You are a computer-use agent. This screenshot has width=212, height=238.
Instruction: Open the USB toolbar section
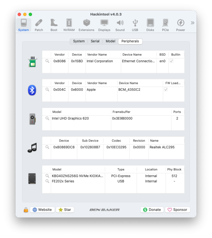point(135,25)
